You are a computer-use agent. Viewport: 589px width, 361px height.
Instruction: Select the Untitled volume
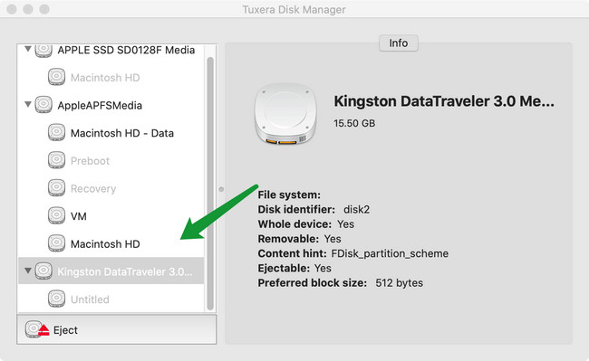pos(111,299)
